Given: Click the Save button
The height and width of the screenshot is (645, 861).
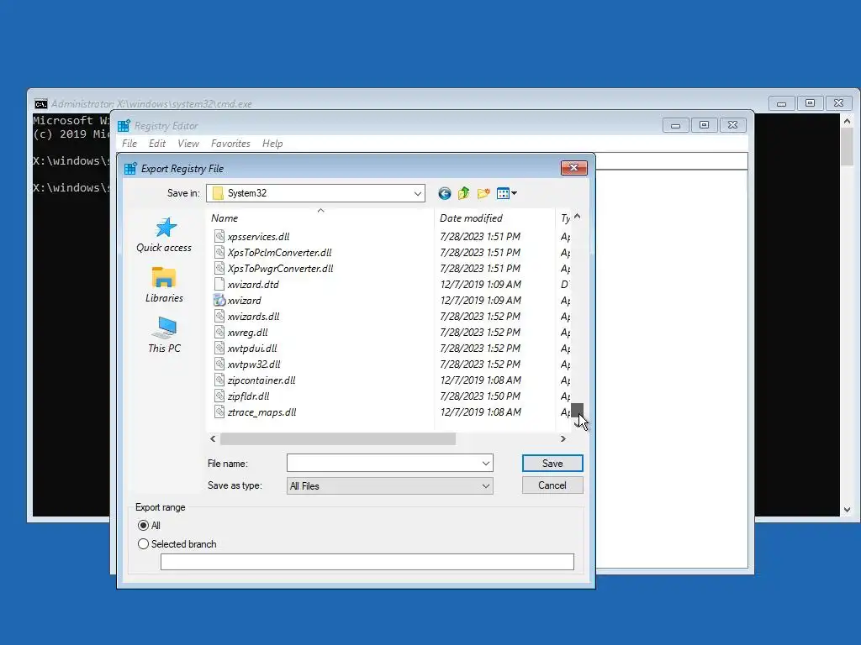Looking at the screenshot, I should 552,464.
